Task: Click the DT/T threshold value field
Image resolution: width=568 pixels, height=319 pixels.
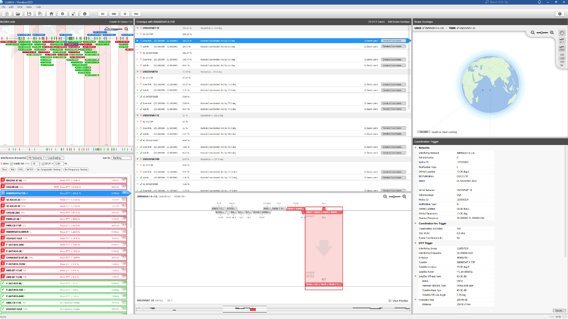Action: [x=58, y=164]
